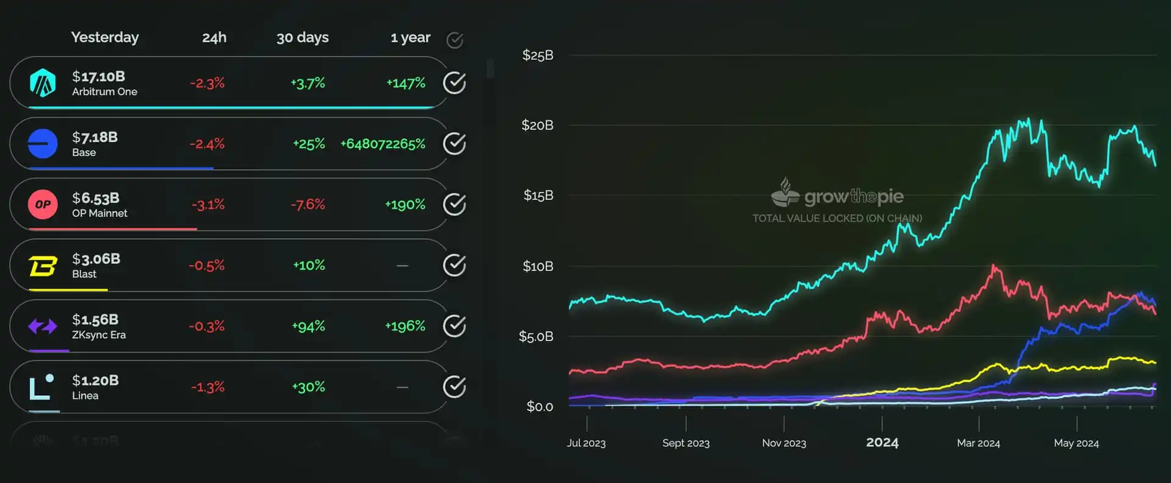Click the Arbitrum One logo icon
Viewport: 1171px width, 483px height.
43,83
